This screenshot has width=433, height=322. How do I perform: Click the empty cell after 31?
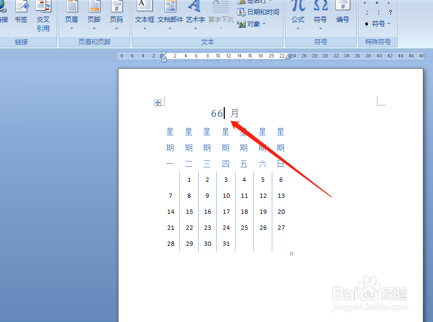245,244
